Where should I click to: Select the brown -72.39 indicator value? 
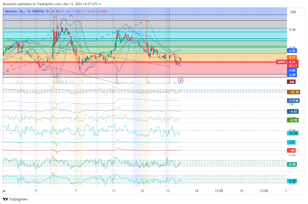click(293, 92)
